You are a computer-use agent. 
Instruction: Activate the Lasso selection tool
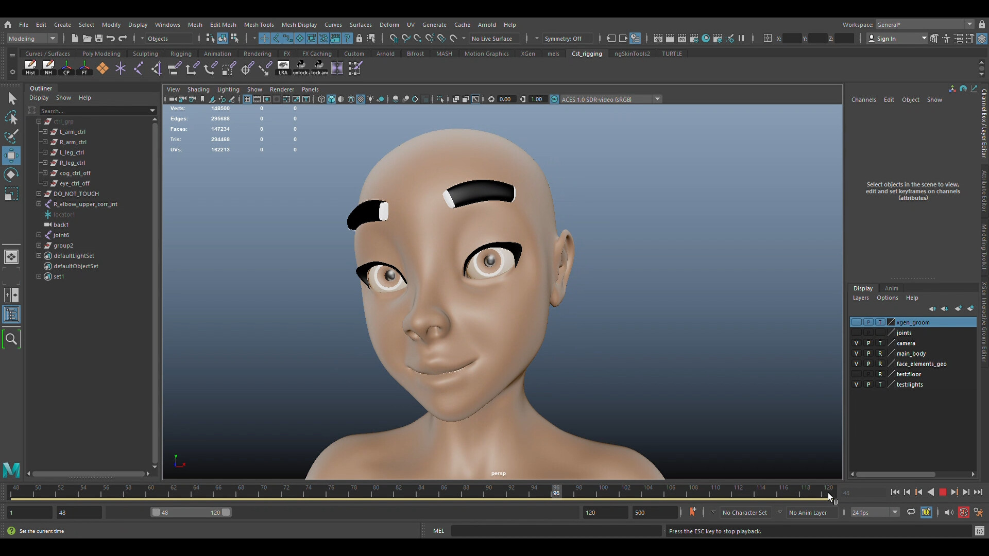click(11, 117)
